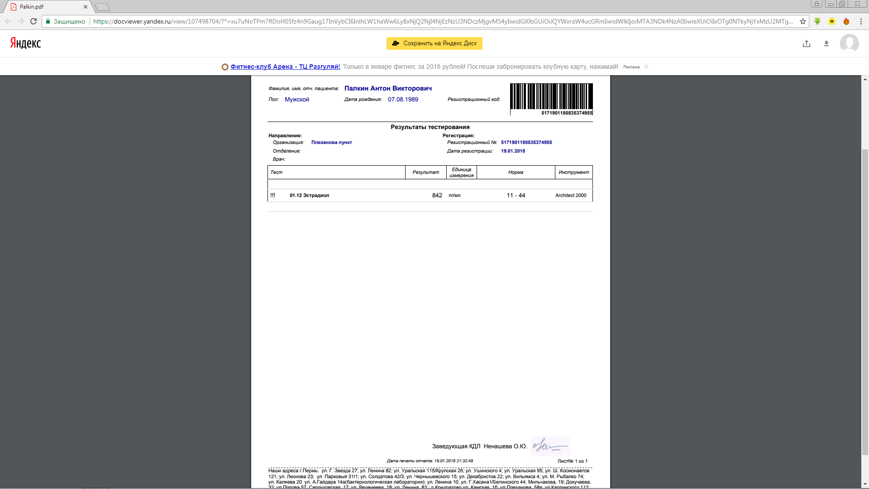Open Chrome three-dot menu
The height and width of the screenshot is (489, 869).
tap(861, 21)
